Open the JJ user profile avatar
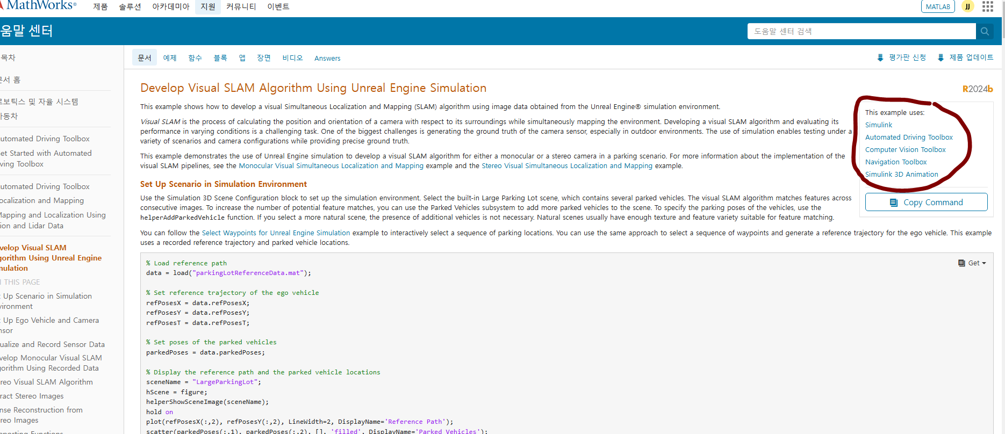The width and height of the screenshot is (1005, 434). [x=968, y=6]
